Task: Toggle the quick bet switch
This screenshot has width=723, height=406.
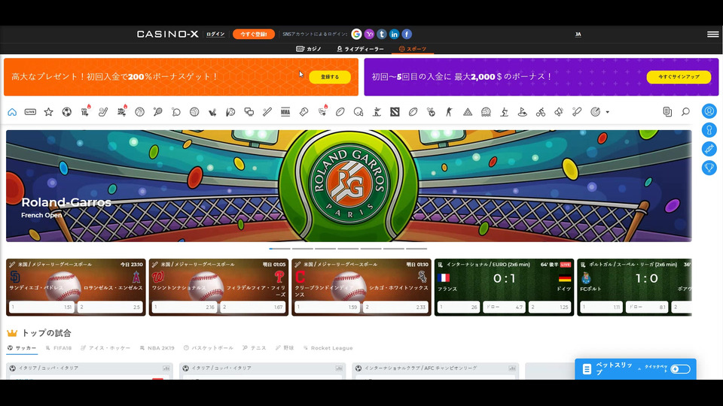Action: [x=680, y=369]
